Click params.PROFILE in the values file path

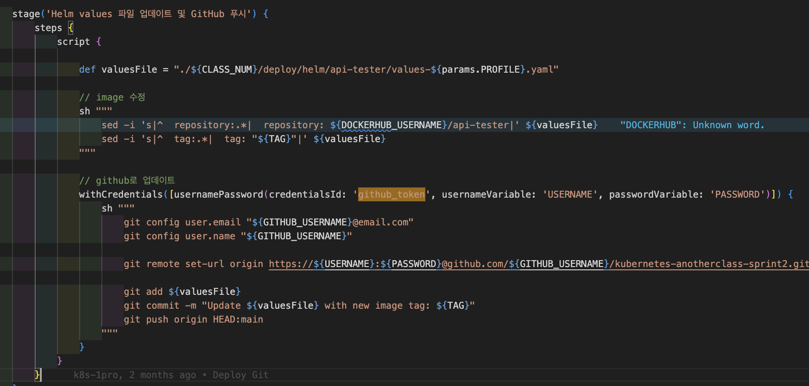480,70
